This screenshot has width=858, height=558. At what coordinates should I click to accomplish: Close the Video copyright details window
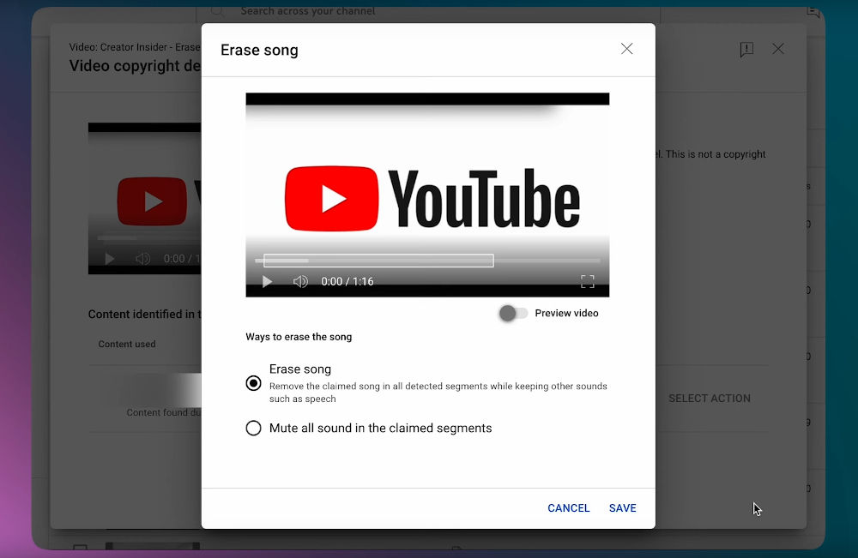pyautogui.click(x=777, y=49)
